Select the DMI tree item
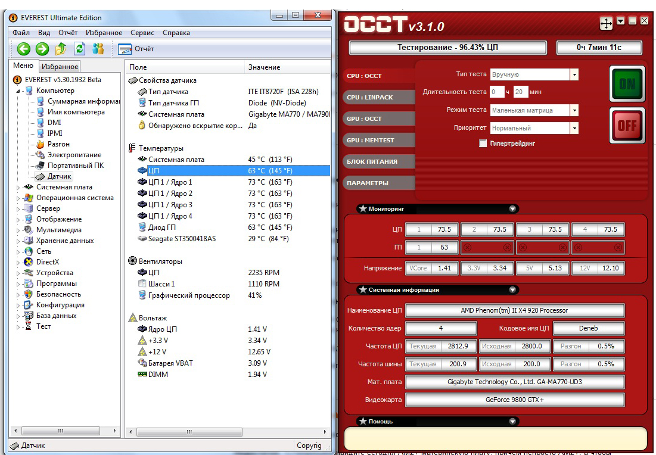 point(54,123)
